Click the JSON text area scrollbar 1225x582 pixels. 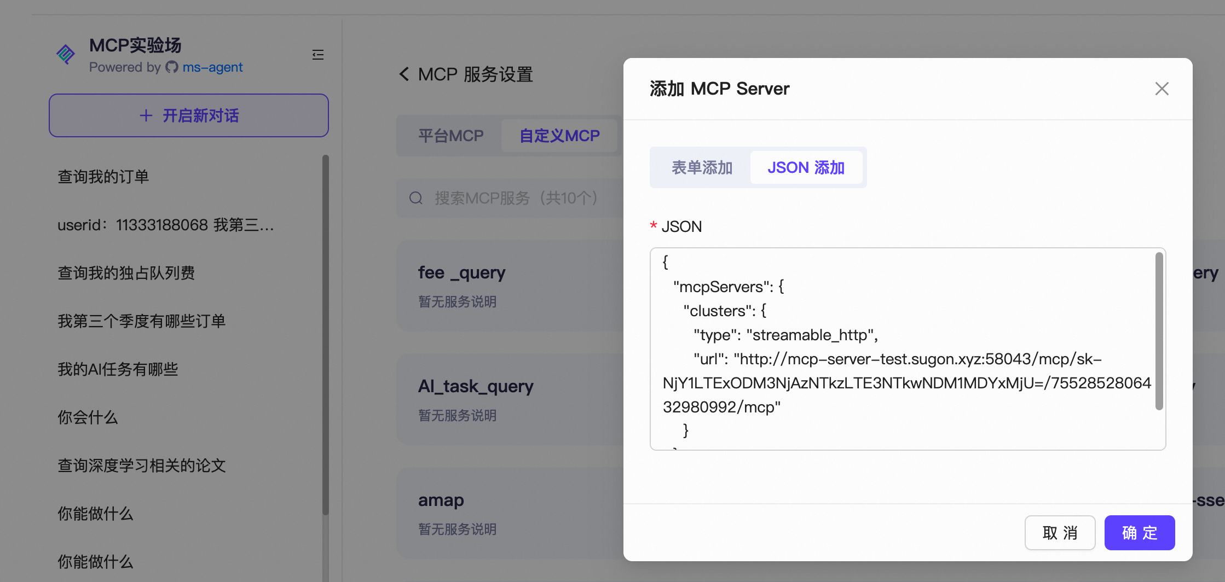(x=1159, y=331)
